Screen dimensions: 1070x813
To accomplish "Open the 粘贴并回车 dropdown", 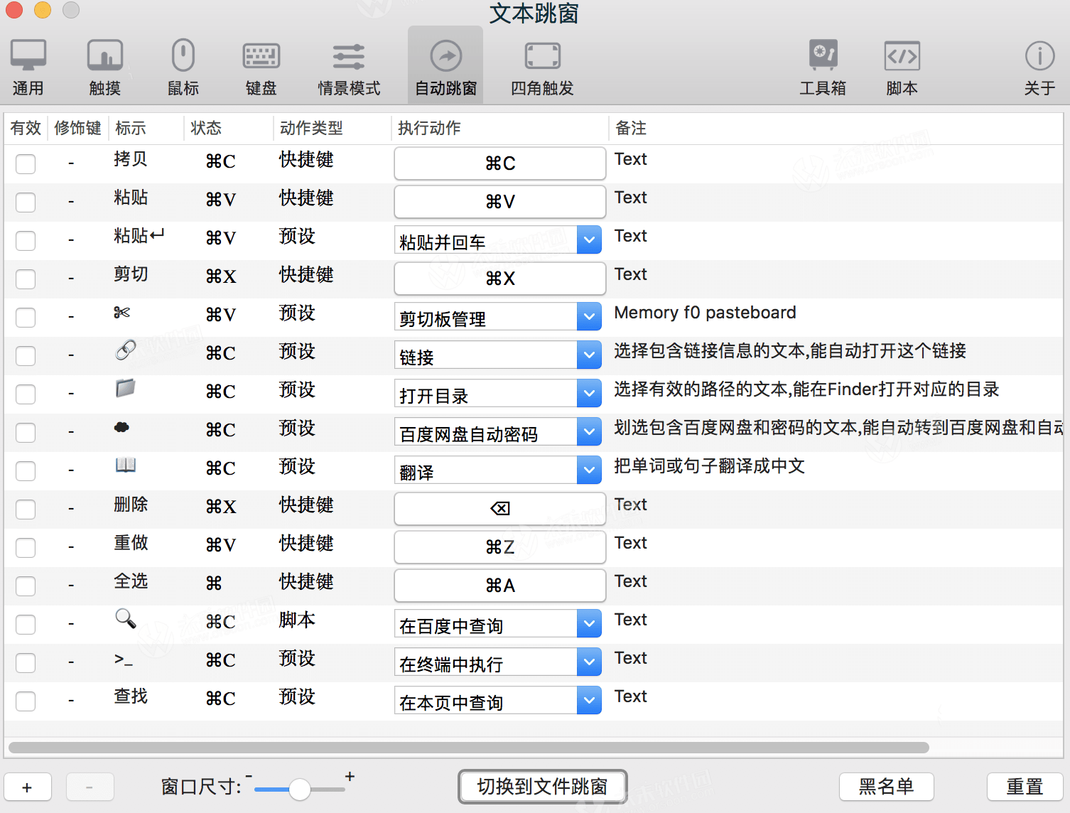I will pos(588,239).
